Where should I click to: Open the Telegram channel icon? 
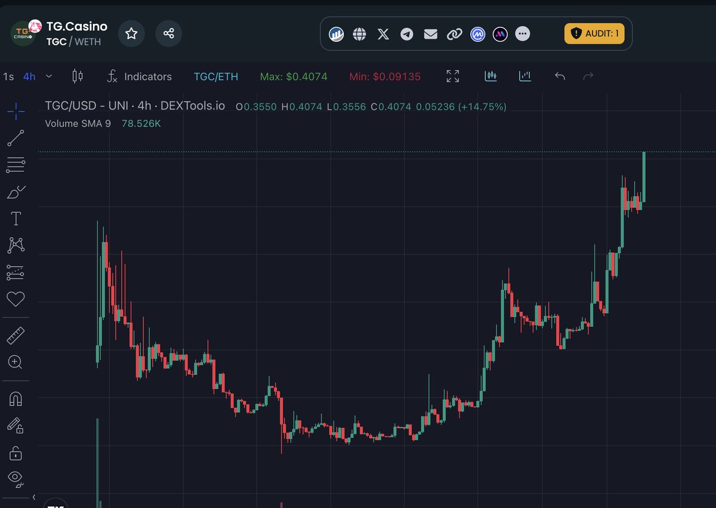coord(407,34)
